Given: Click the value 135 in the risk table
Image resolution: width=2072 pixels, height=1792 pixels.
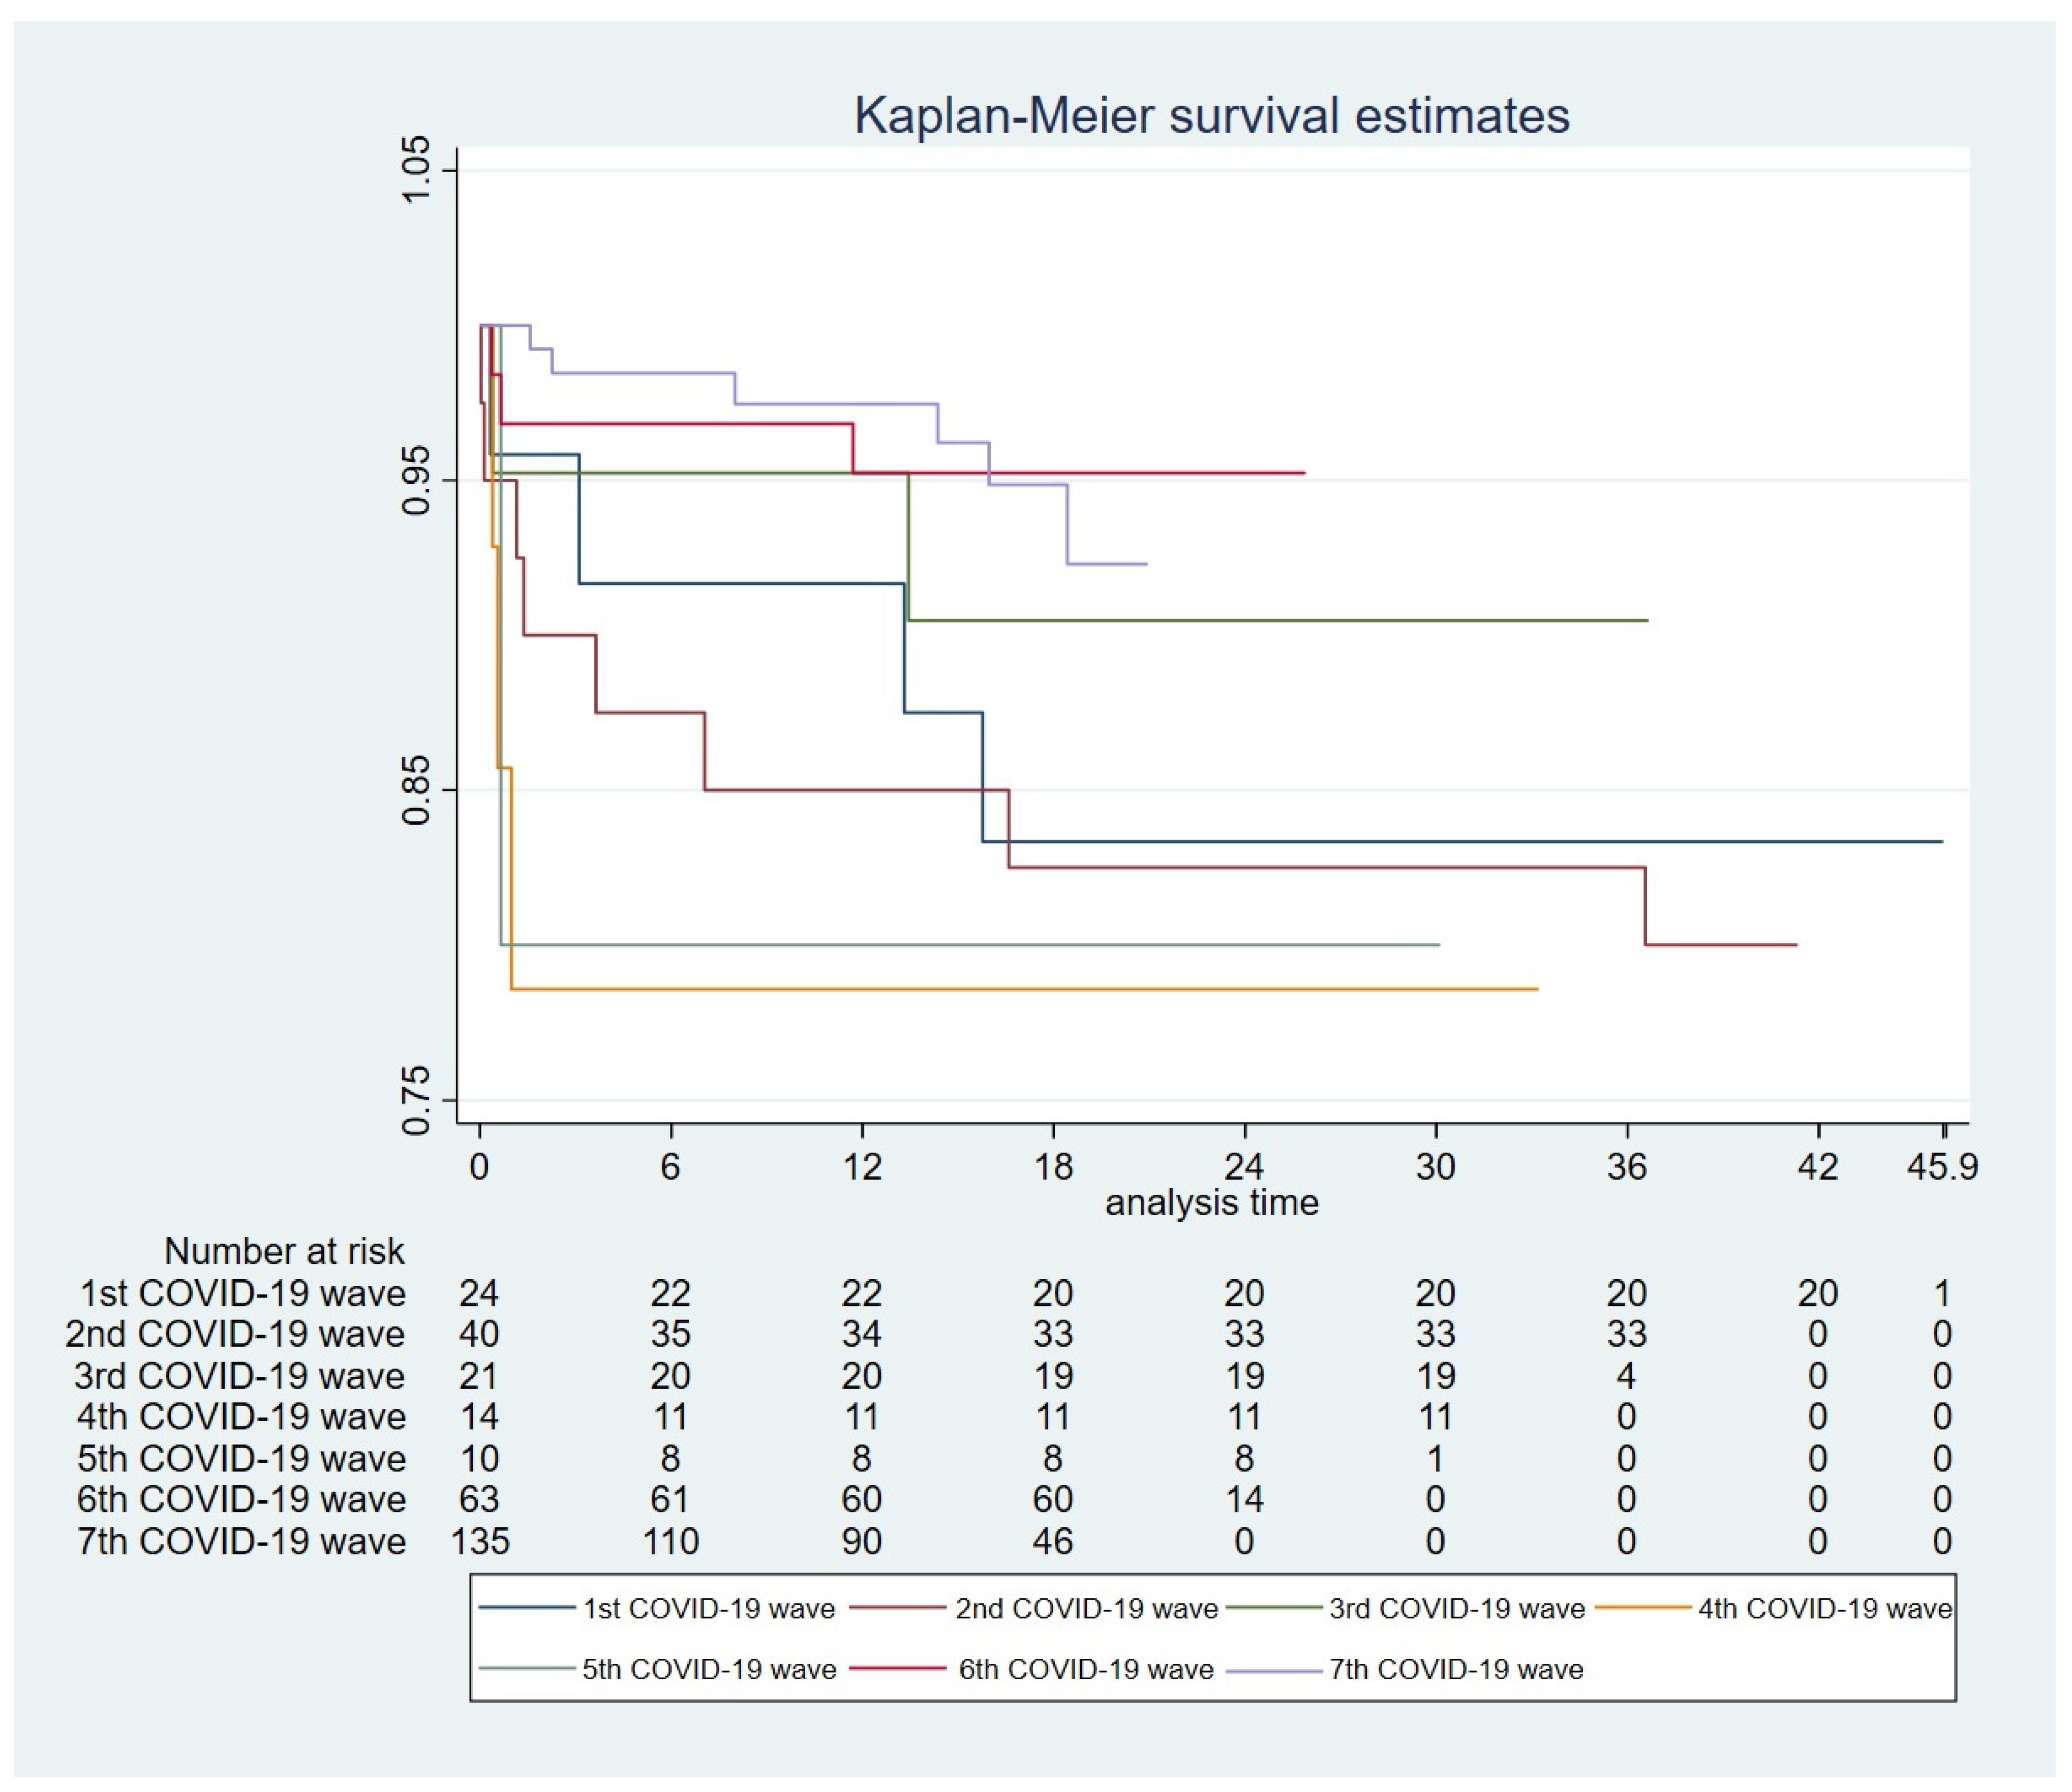Looking at the screenshot, I should 480,1541.
